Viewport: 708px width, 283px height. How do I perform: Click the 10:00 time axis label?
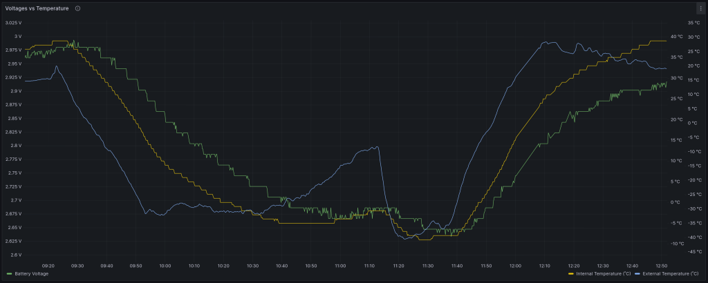click(x=165, y=265)
